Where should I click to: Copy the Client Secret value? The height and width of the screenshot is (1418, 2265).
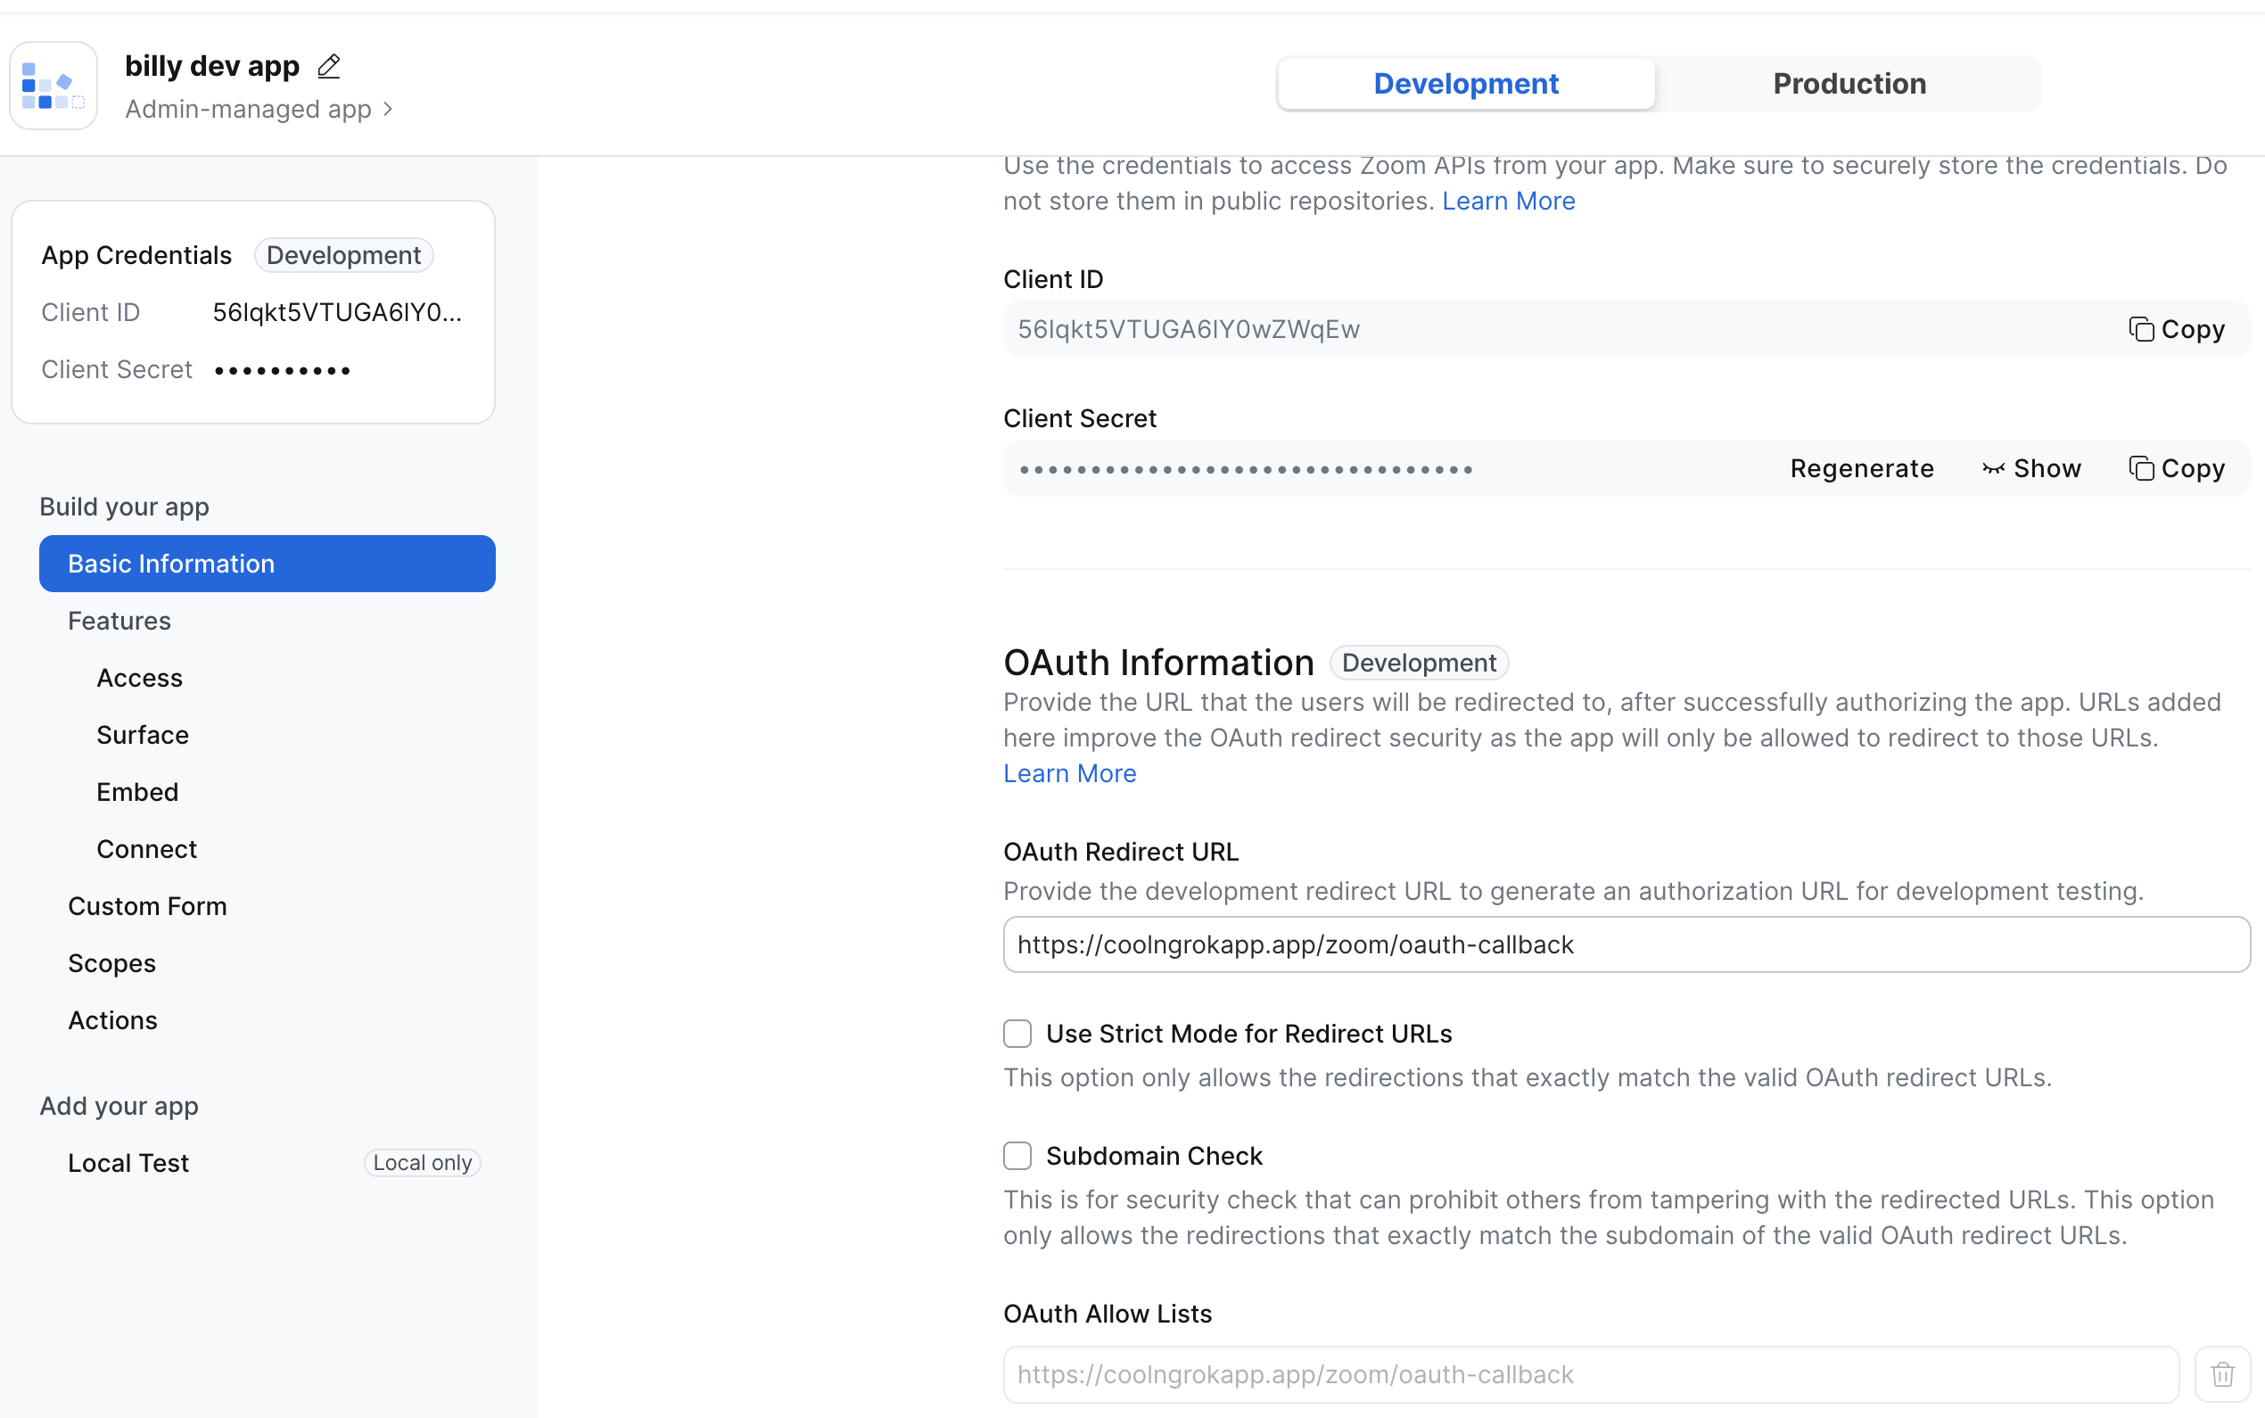(2176, 468)
